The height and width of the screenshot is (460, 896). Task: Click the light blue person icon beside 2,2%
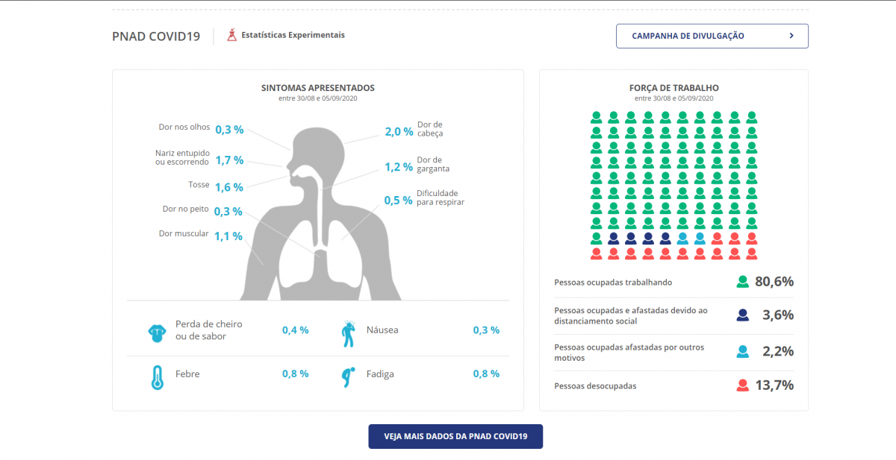(742, 351)
